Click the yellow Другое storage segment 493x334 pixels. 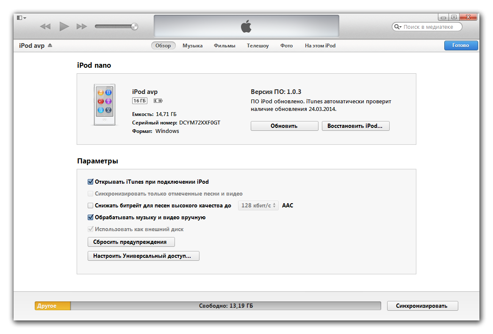pyautogui.click(x=53, y=306)
